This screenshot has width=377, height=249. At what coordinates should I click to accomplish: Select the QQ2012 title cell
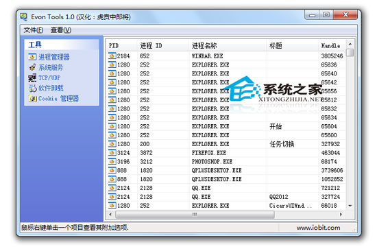pos(279,197)
